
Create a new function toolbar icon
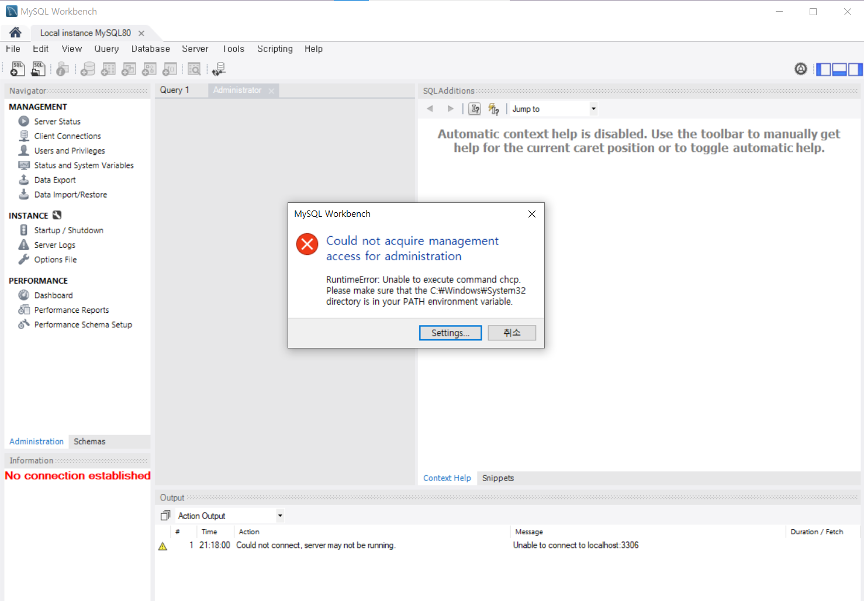[170, 69]
